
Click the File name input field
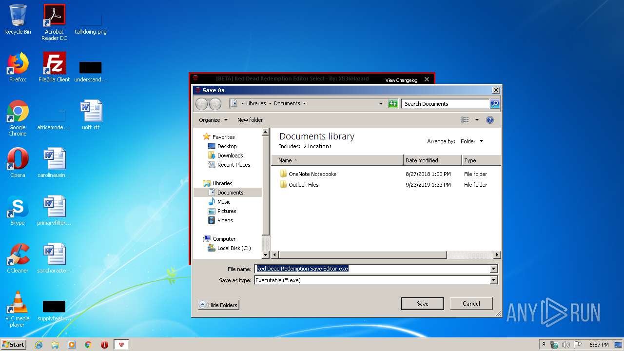coord(372,269)
